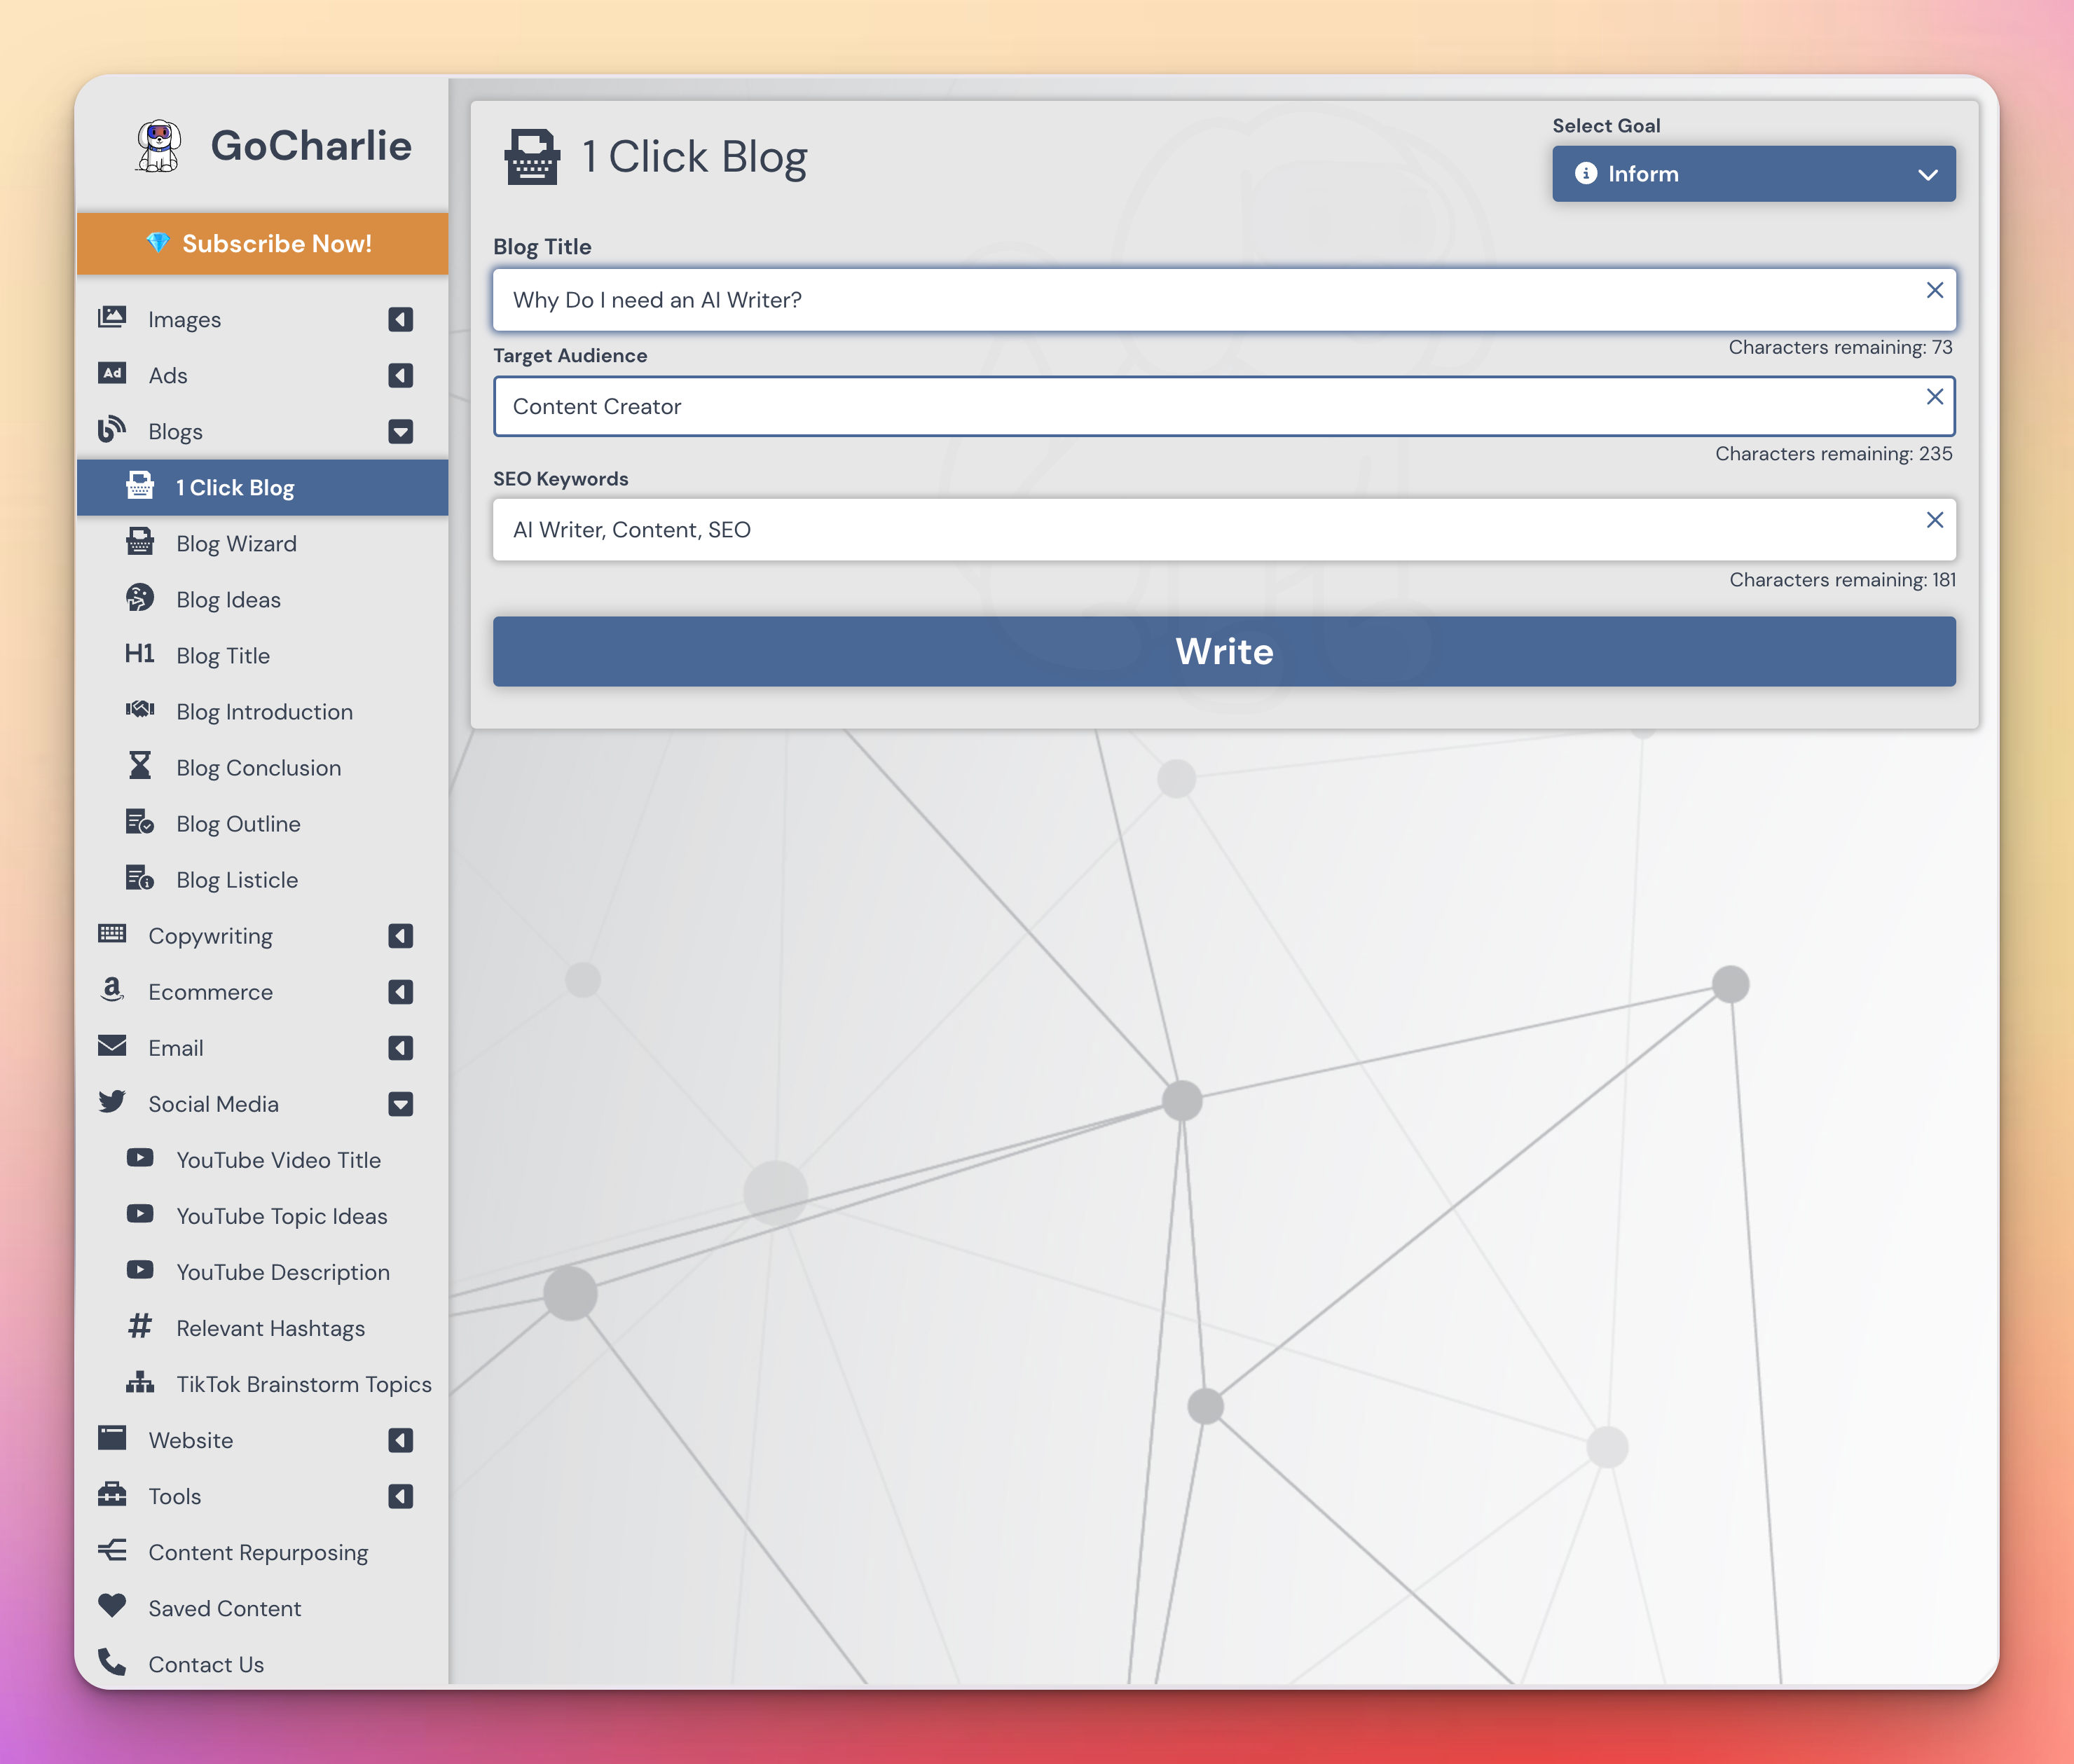Open the Blog Wizard menu item
This screenshot has height=1764, width=2074.
[x=263, y=543]
